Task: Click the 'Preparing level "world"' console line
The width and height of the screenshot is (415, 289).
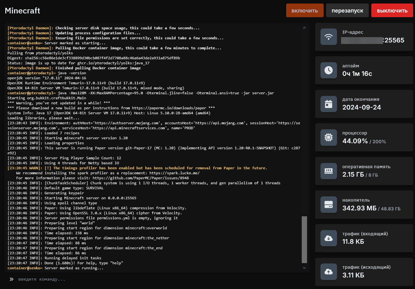Action: pyautogui.click(x=51, y=223)
